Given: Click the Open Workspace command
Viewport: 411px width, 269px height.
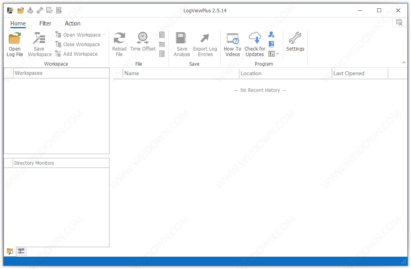Looking at the screenshot, I should coord(78,35).
